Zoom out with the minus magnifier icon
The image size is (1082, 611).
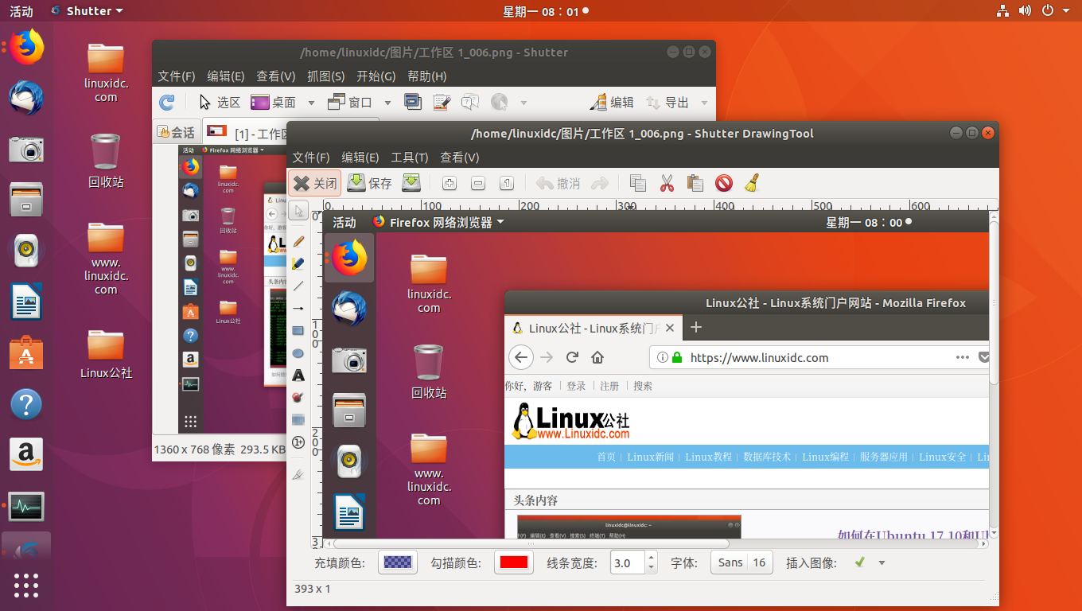click(478, 184)
